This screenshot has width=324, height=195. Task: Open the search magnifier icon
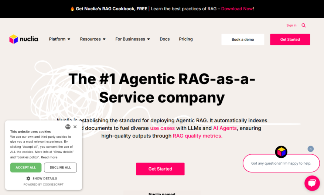coord(304,25)
